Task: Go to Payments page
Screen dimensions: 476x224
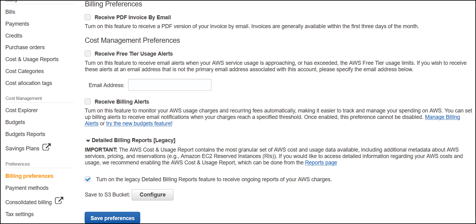Action: click(17, 24)
